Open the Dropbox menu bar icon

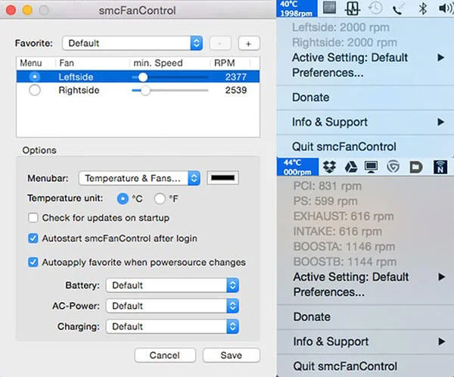(x=329, y=167)
